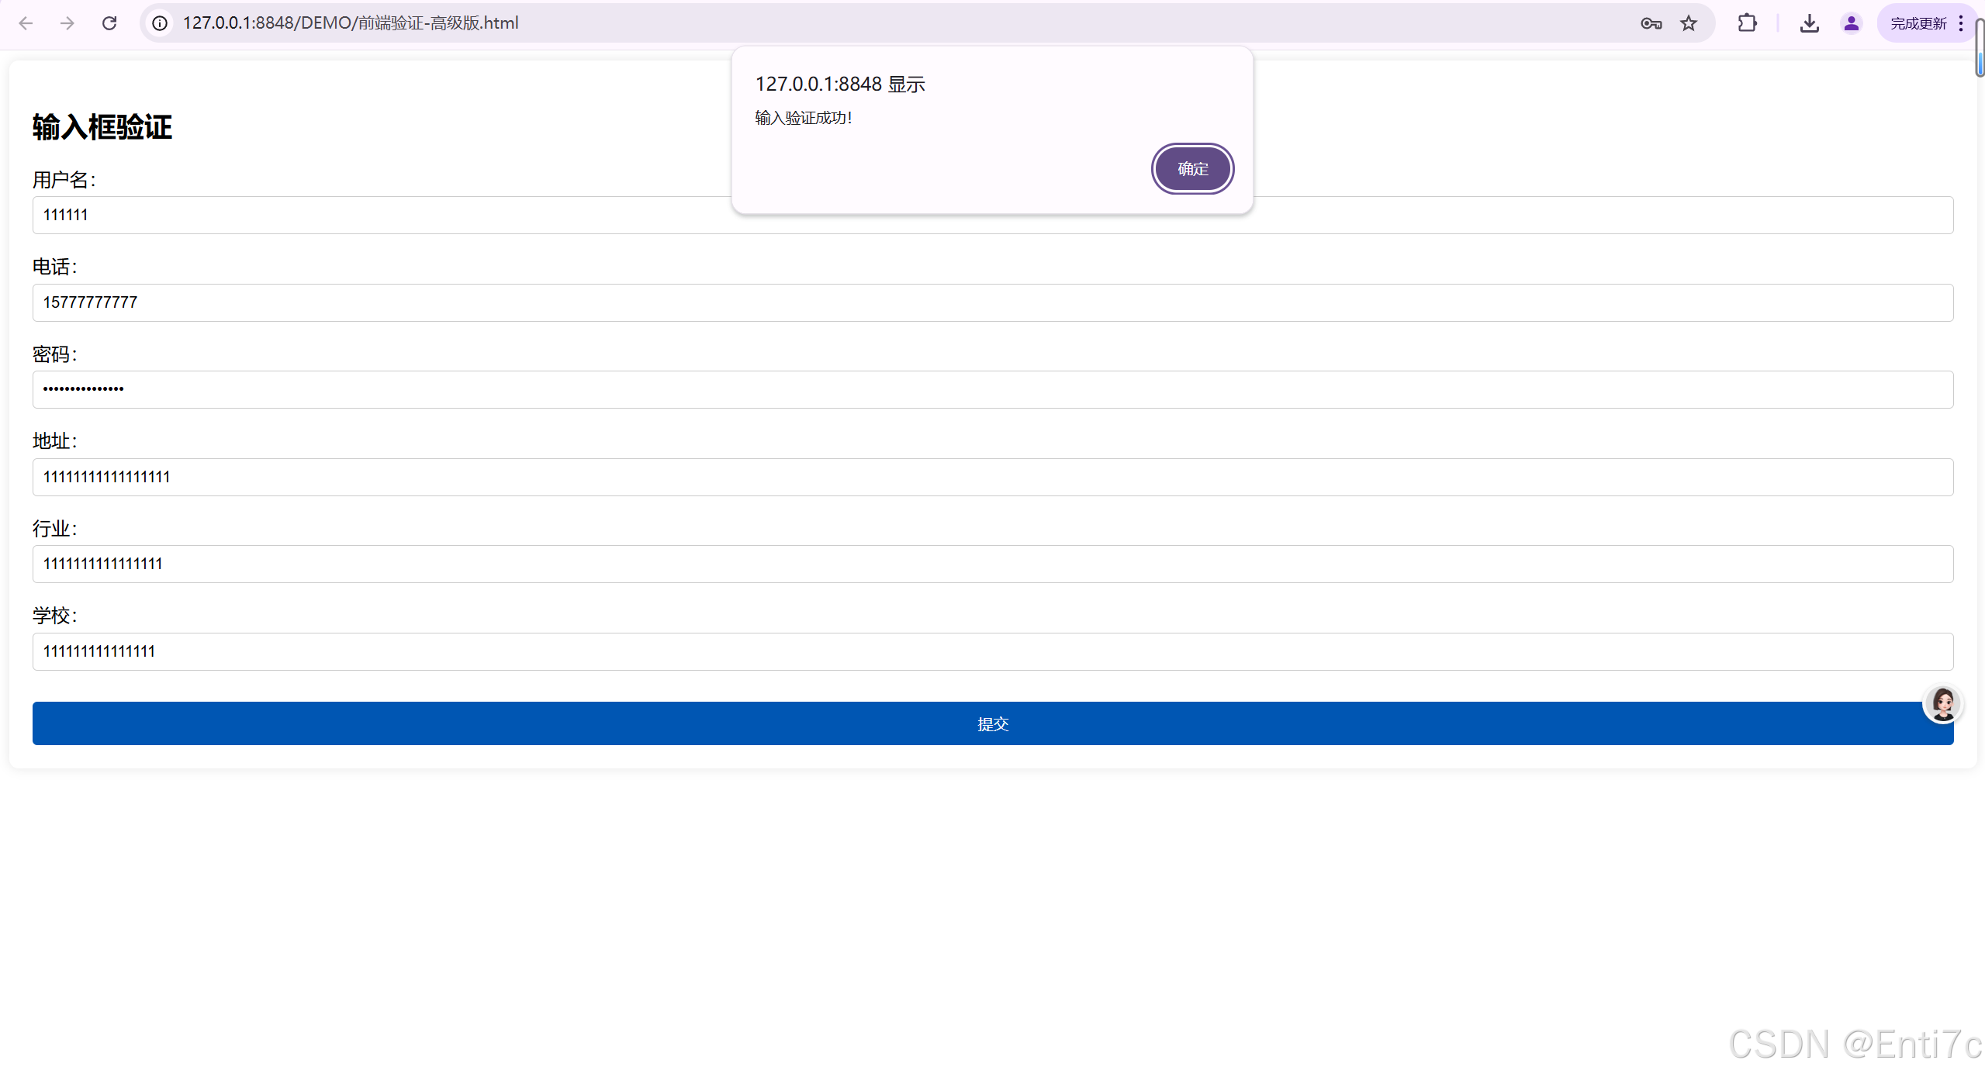The width and height of the screenshot is (1985, 1077).
Task: Confirm the alert with 确定
Action: 1192,168
